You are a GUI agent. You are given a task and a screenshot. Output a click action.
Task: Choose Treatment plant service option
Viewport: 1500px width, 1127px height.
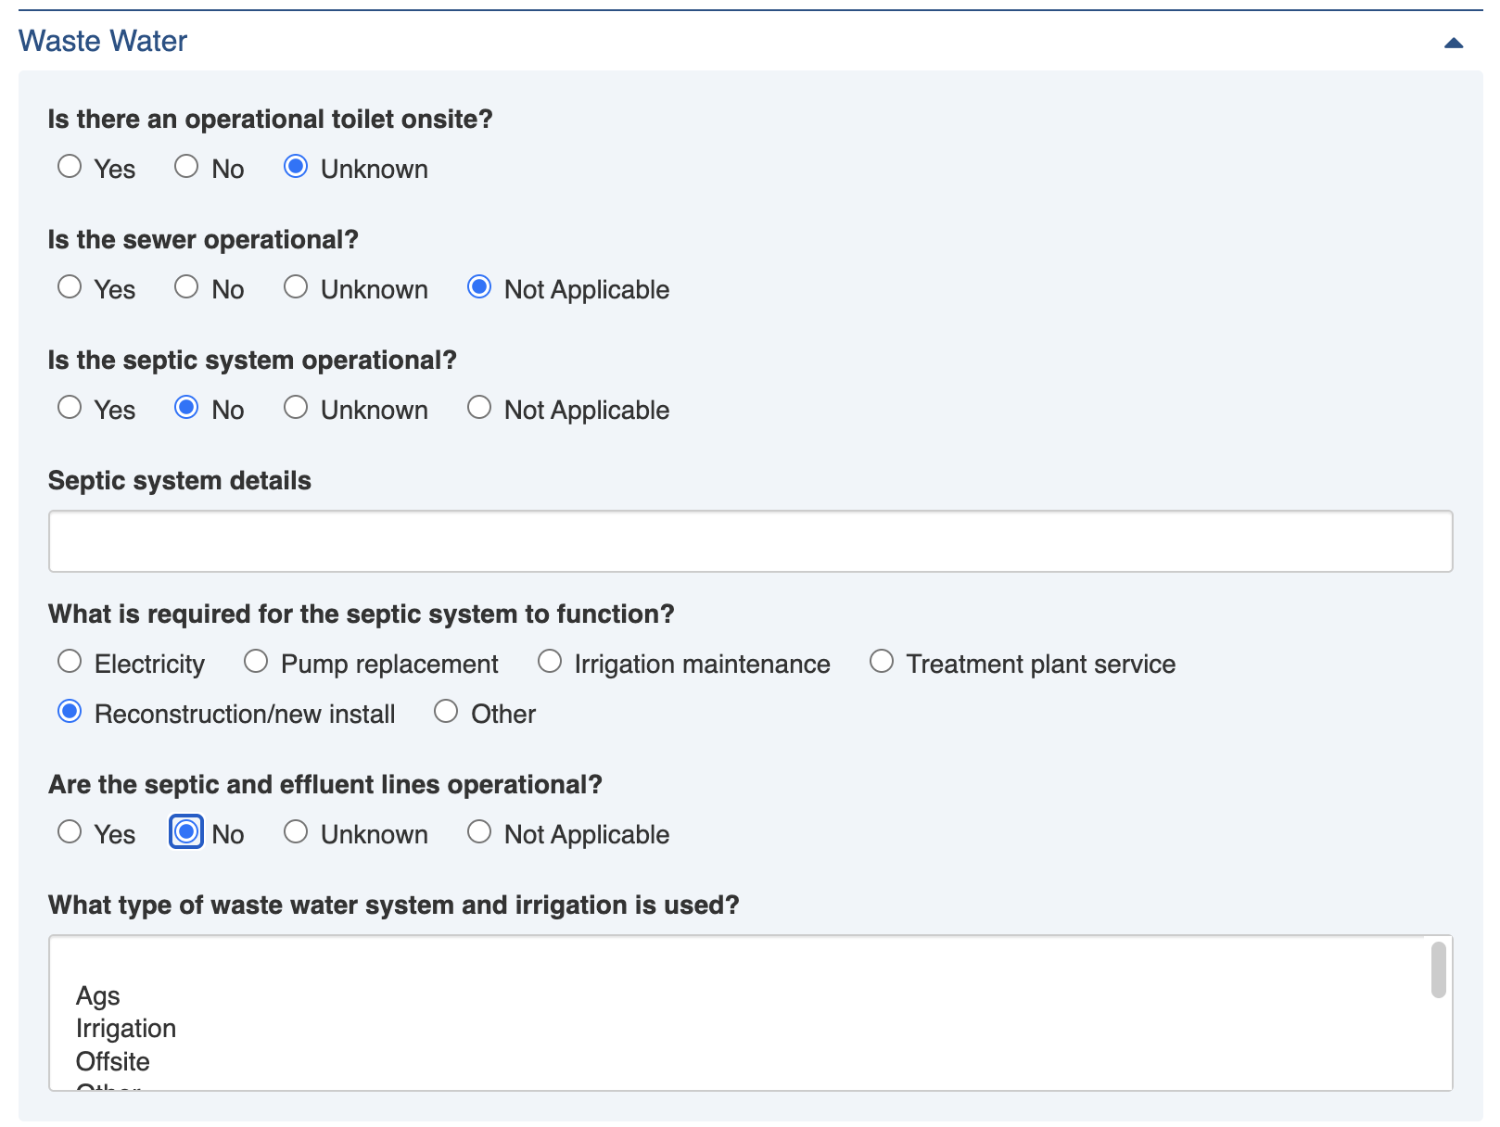[x=882, y=662]
